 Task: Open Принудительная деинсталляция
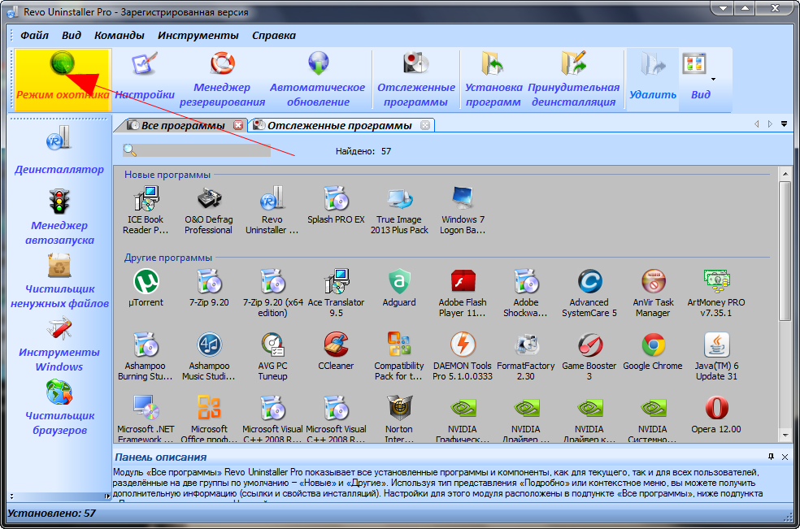tap(573, 80)
